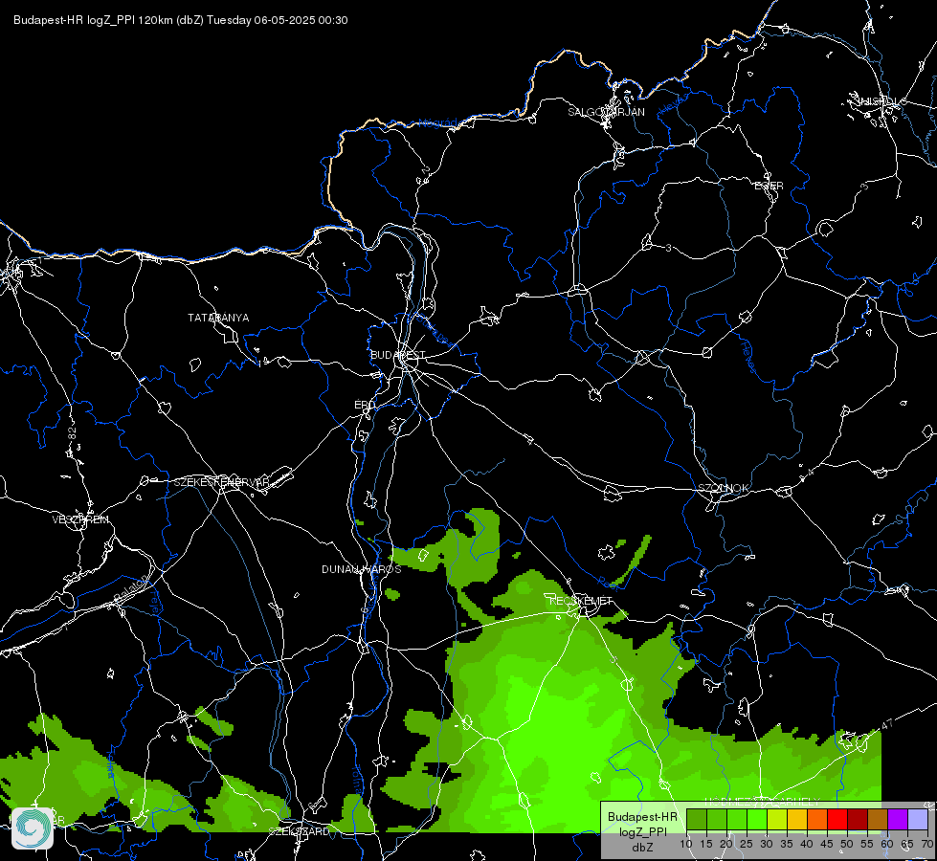Click the 10-15 dBZ dark green swatch
Image resolution: width=937 pixels, height=861 pixels.
(x=696, y=820)
